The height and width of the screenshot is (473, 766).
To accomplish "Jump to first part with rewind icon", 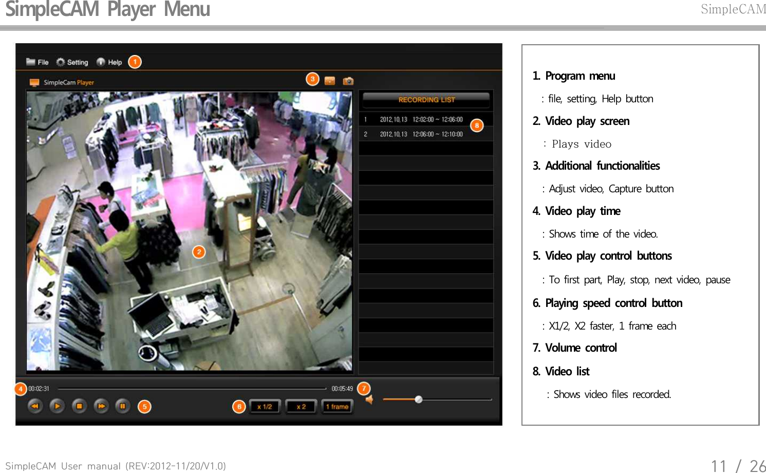I will (35, 406).
